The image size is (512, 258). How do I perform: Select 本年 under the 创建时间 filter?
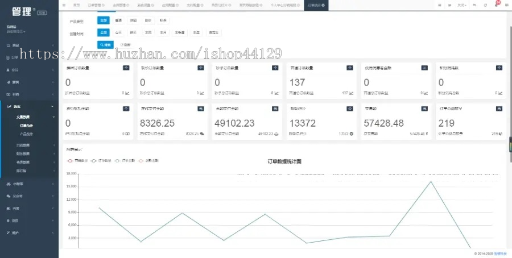tap(196, 32)
